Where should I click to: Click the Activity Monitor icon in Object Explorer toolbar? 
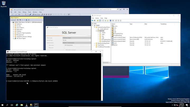(29, 20)
